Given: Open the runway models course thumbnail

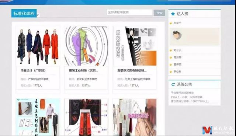Looking at the screenshot, I should pyautogui.click(x=38, y=46).
